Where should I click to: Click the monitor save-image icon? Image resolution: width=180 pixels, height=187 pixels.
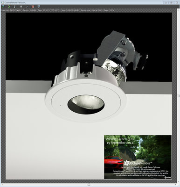[x=39, y=7]
